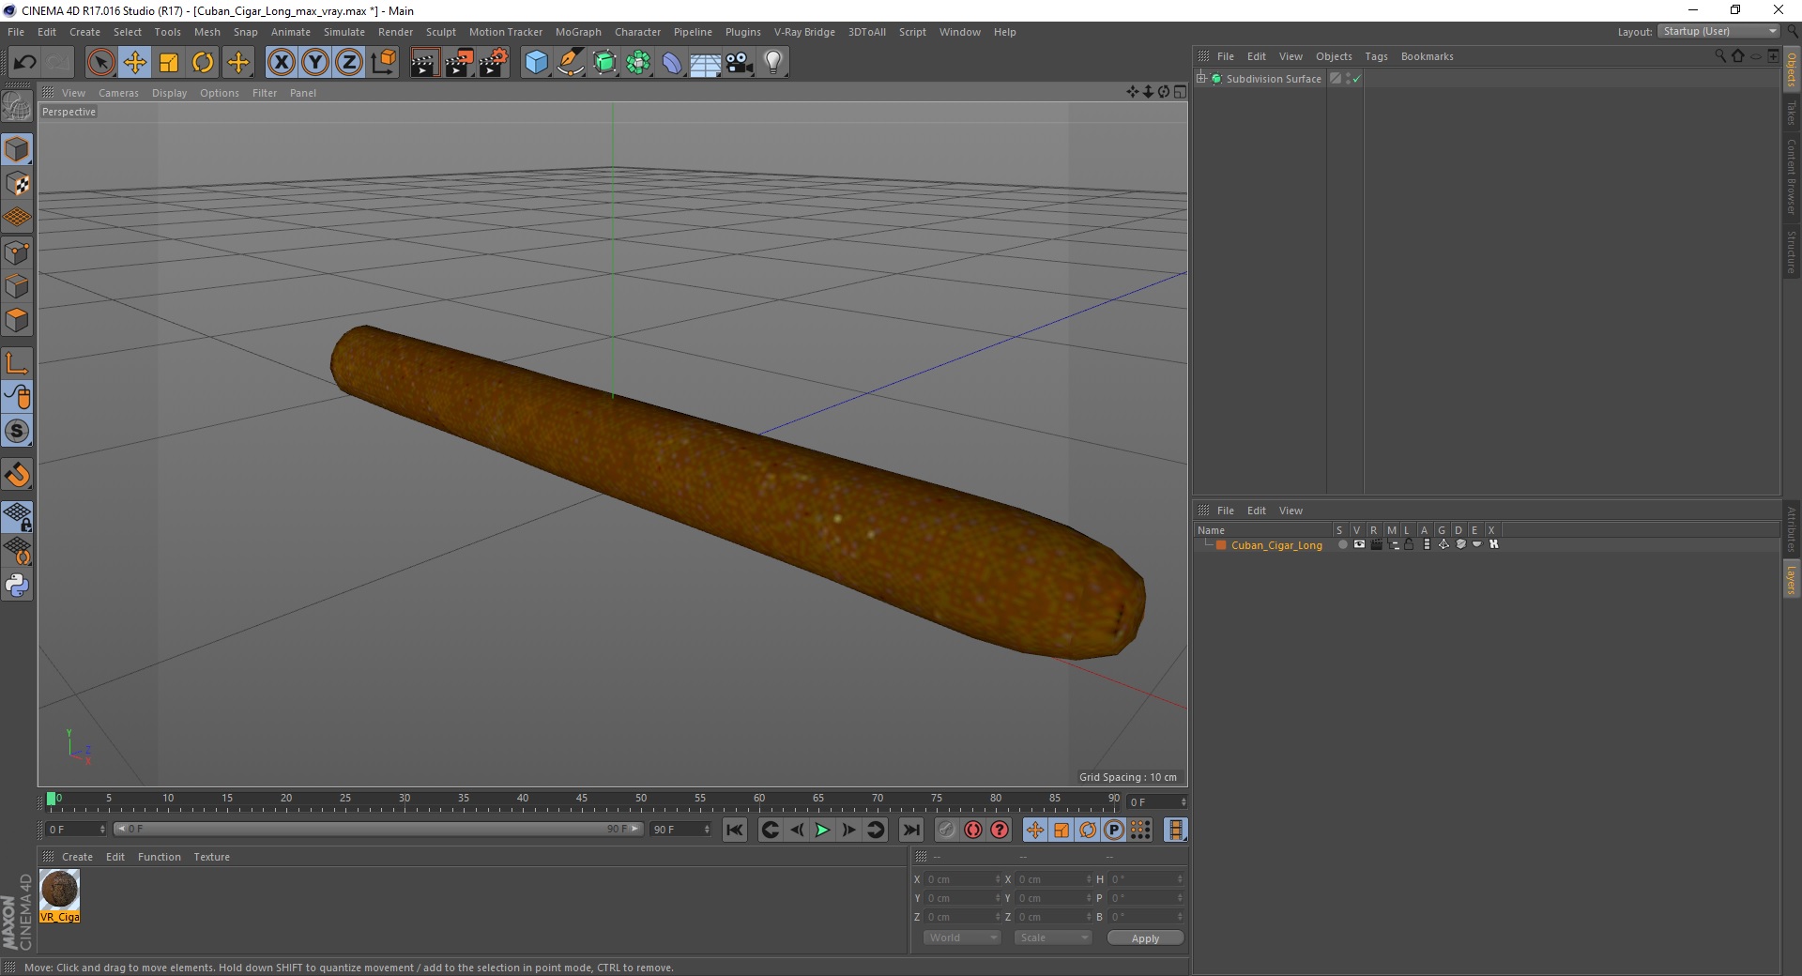This screenshot has width=1802, height=976.
Task: Toggle Cuban_Cigar_Long layer visibility eye
Action: pyautogui.click(x=1359, y=544)
